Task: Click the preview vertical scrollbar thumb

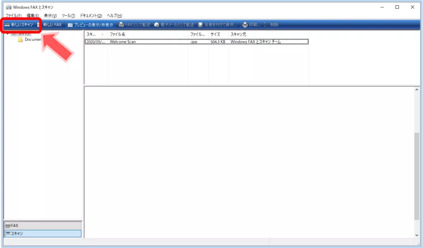Action: point(417,176)
